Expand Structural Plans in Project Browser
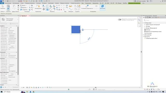 pos(145,25)
